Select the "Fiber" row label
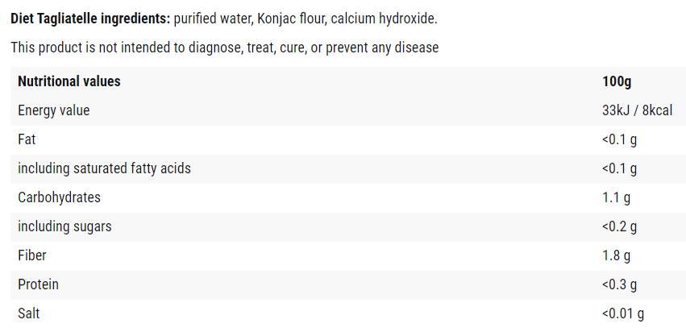 click(32, 255)
